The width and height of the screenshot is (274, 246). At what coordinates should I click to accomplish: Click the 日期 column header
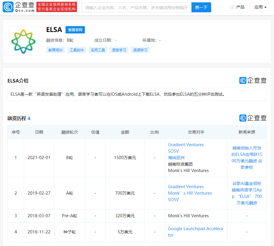pyautogui.click(x=39, y=132)
